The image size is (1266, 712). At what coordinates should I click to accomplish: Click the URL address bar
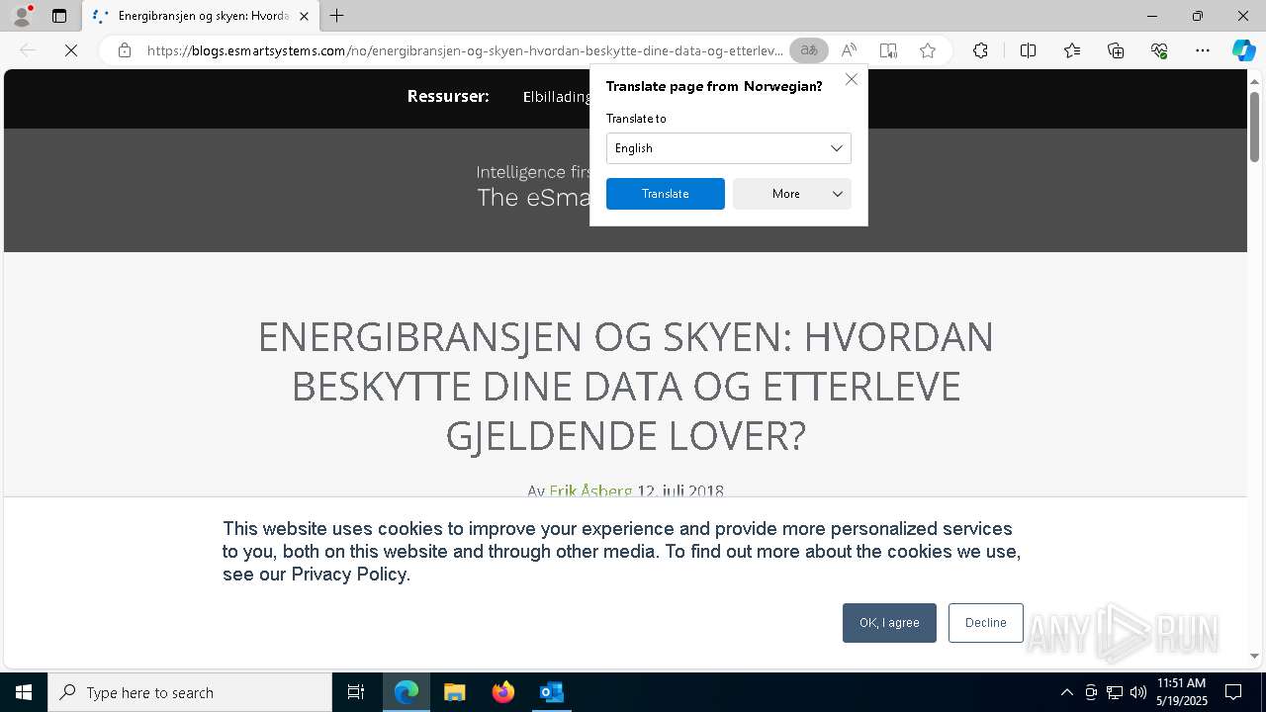click(465, 50)
